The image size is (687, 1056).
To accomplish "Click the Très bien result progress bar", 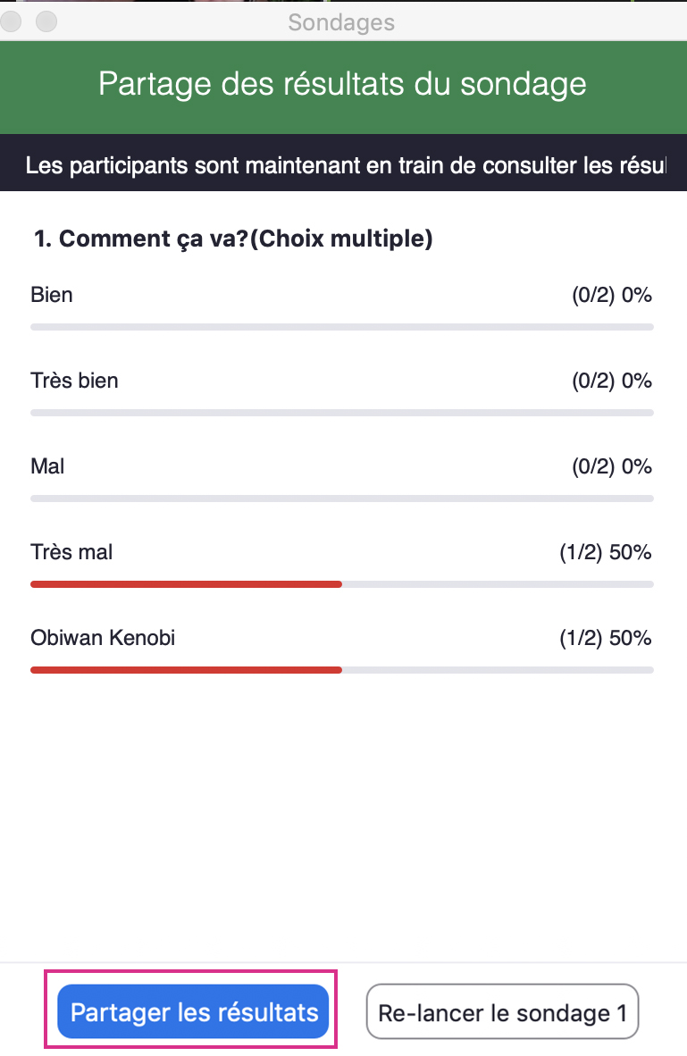I will pyautogui.click(x=341, y=413).
